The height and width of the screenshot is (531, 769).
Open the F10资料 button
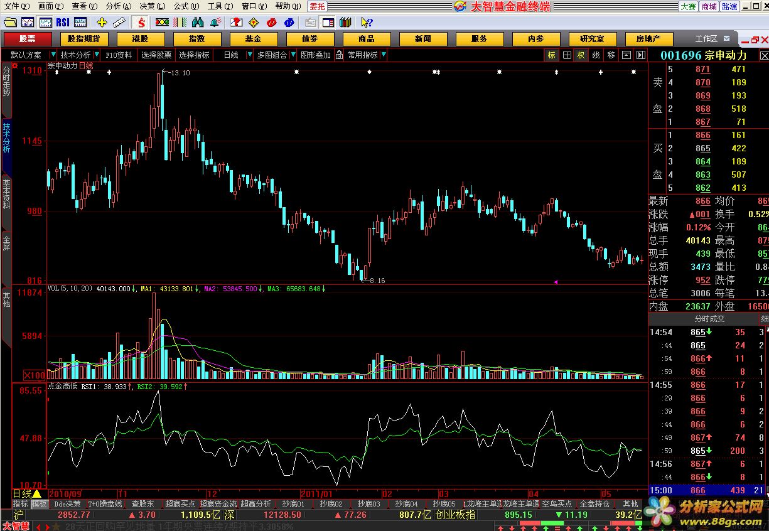click(119, 55)
